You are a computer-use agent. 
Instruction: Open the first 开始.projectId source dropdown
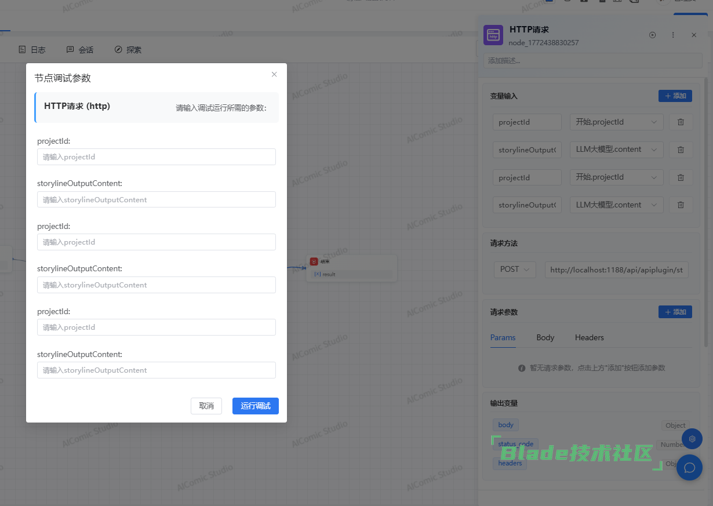pyautogui.click(x=616, y=122)
